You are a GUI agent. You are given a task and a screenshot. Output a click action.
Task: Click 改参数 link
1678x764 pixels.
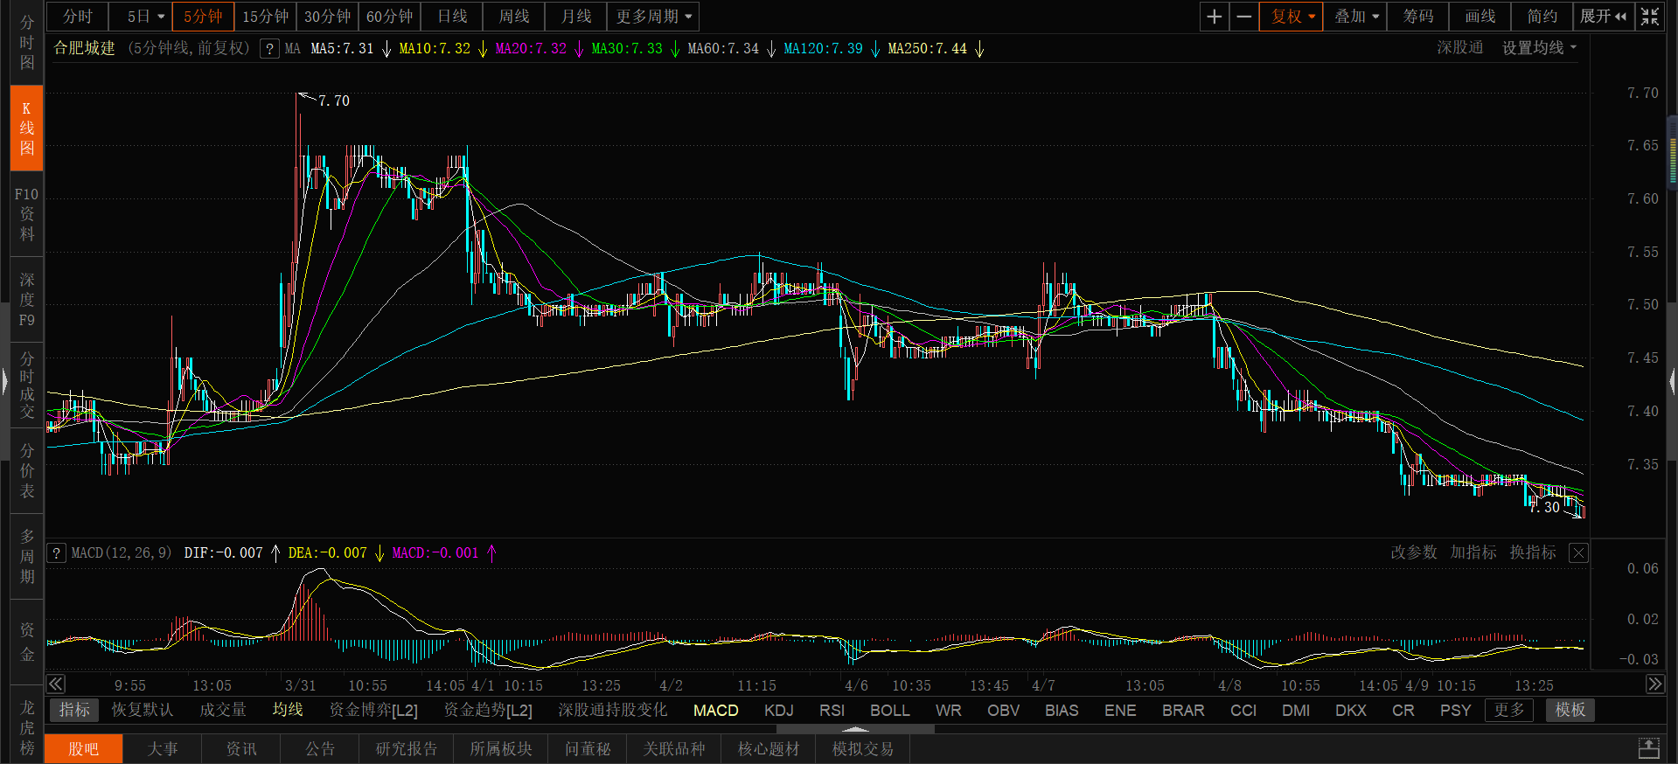coord(1414,552)
